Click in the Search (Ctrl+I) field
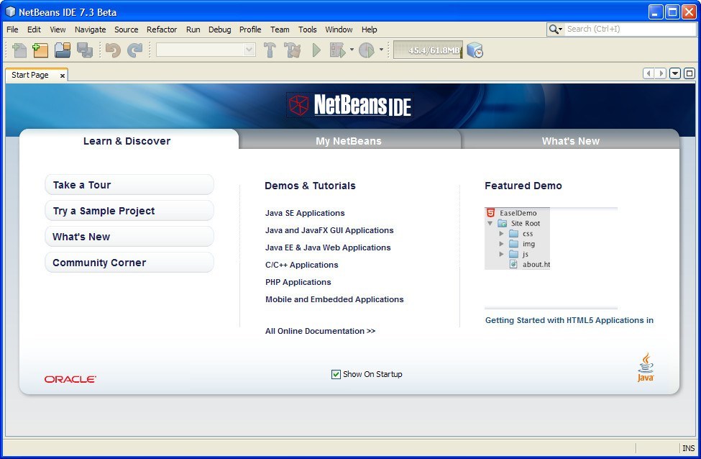The image size is (701, 459). [631, 29]
